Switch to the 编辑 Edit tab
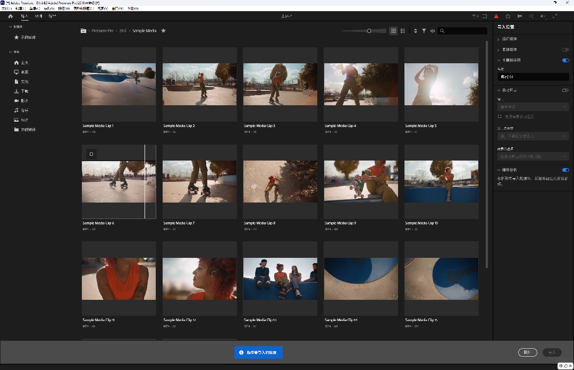The image size is (574, 370). click(x=38, y=16)
